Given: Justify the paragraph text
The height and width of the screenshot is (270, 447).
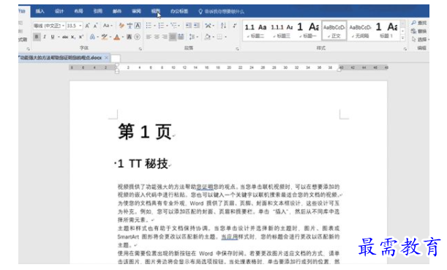Looking at the screenshot, I should (x=173, y=37).
